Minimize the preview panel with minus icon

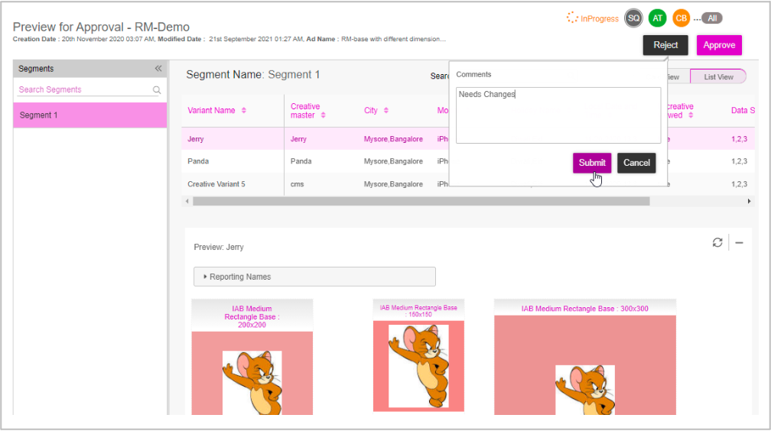coord(739,242)
